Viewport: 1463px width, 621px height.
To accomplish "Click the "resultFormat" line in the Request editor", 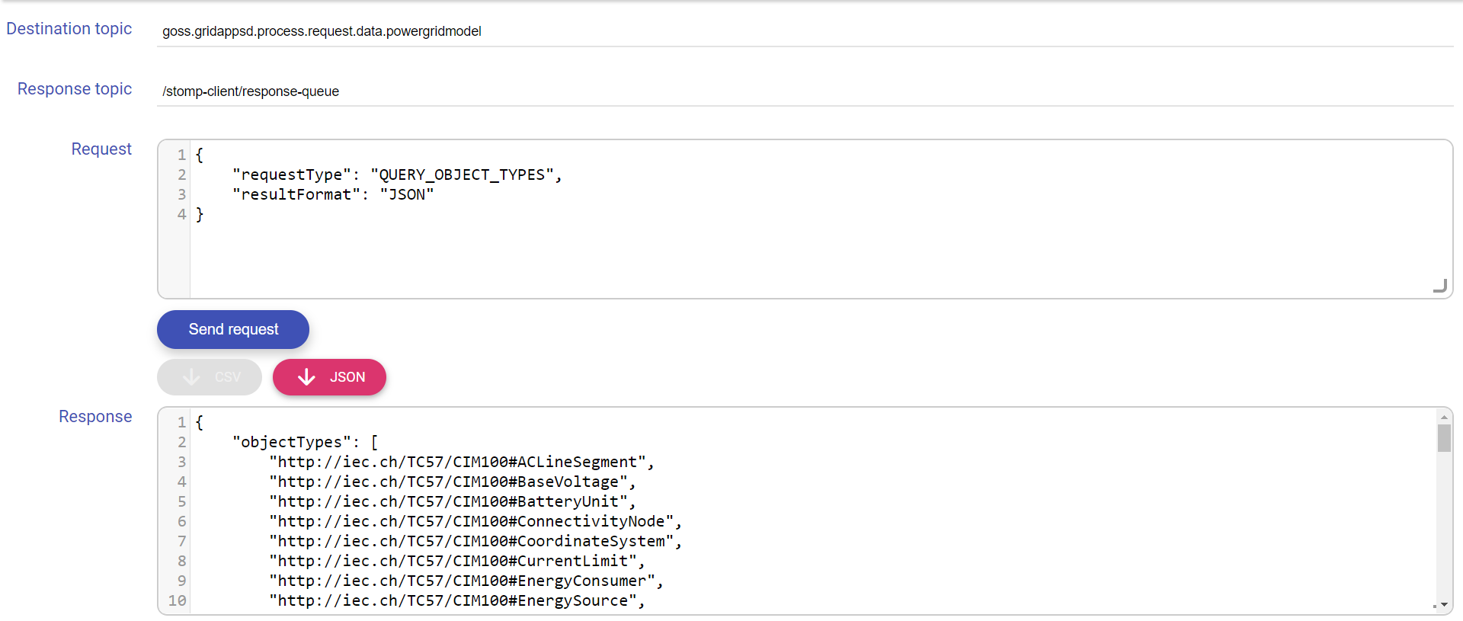I will click(x=333, y=194).
